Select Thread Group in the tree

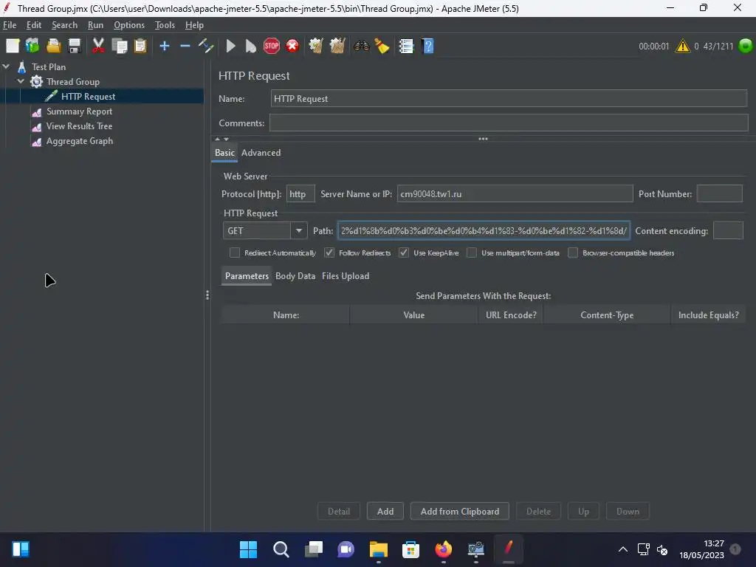pos(73,81)
